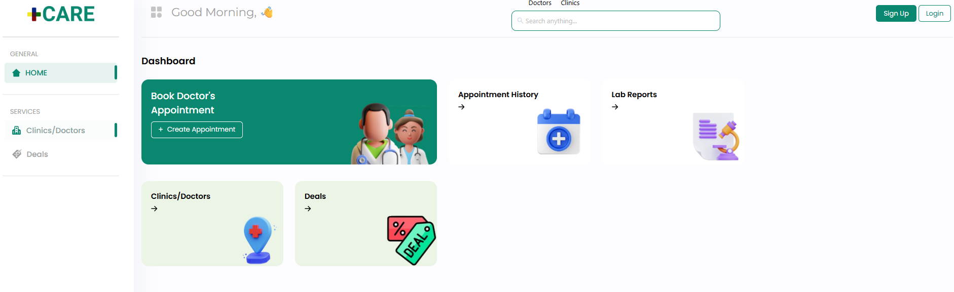Click the Login button
Screen dimensions: 954x292
(934, 14)
